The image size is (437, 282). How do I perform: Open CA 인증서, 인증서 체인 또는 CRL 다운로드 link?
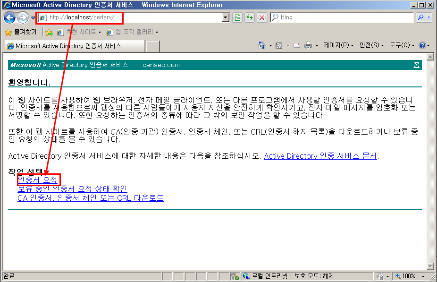[x=91, y=198]
